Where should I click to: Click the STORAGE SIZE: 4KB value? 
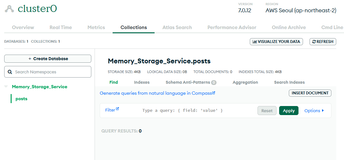pyautogui.click(x=124, y=72)
